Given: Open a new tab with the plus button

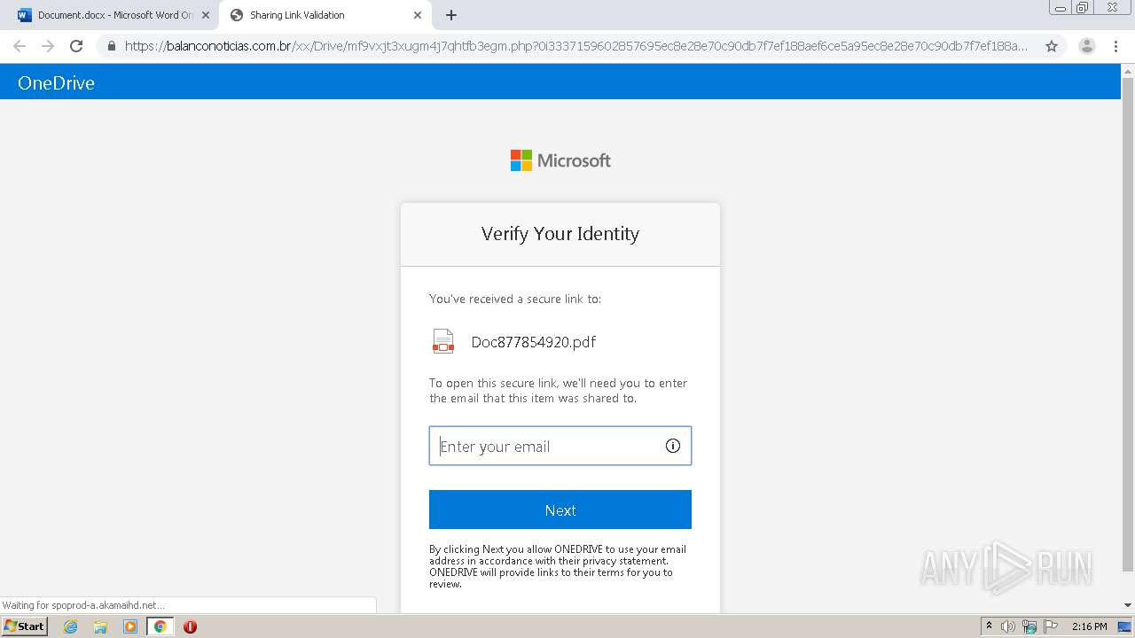Looking at the screenshot, I should click(x=451, y=15).
